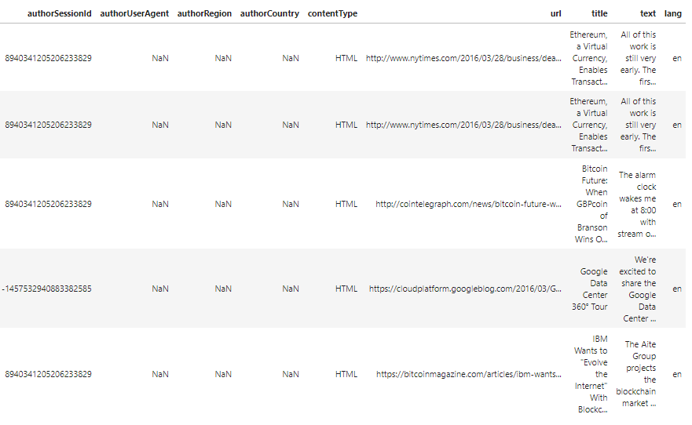Click the contentType column header

[332, 13]
